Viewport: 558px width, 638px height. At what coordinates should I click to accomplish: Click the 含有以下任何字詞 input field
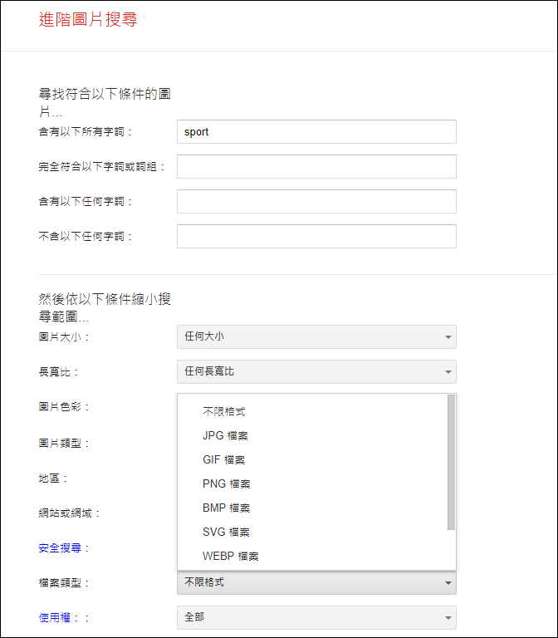click(316, 201)
